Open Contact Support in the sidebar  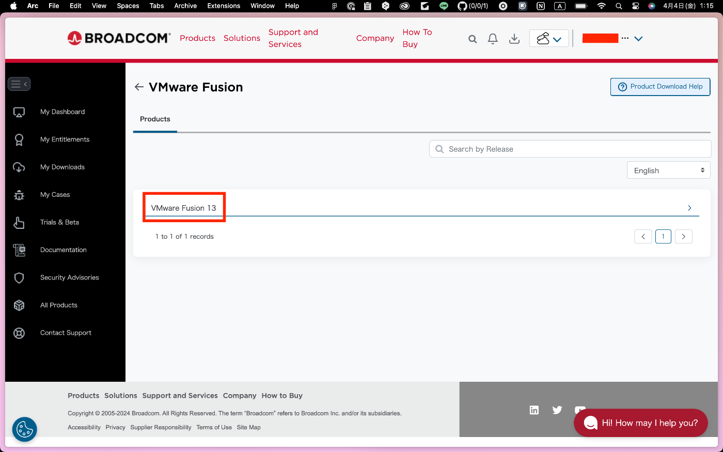click(66, 333)
